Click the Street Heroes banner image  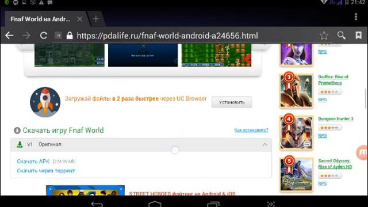coord(85,190)
